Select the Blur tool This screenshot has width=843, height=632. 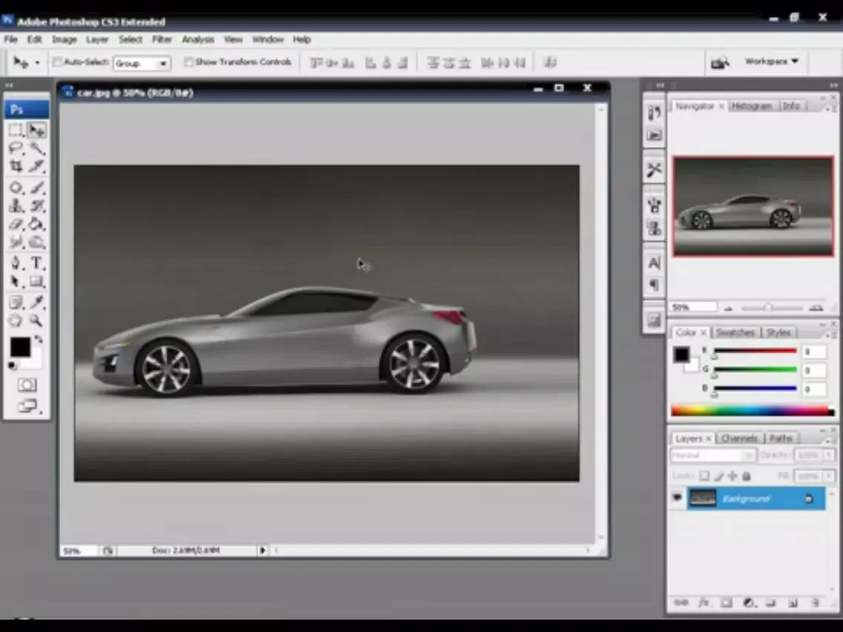[16, 243]
